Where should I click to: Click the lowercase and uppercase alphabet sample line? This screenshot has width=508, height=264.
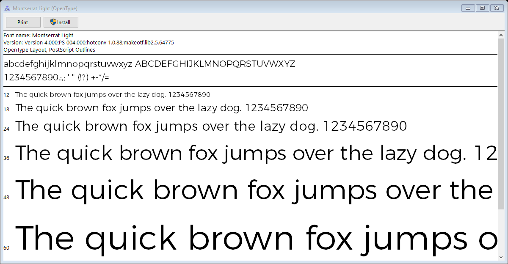pos(149,64)
